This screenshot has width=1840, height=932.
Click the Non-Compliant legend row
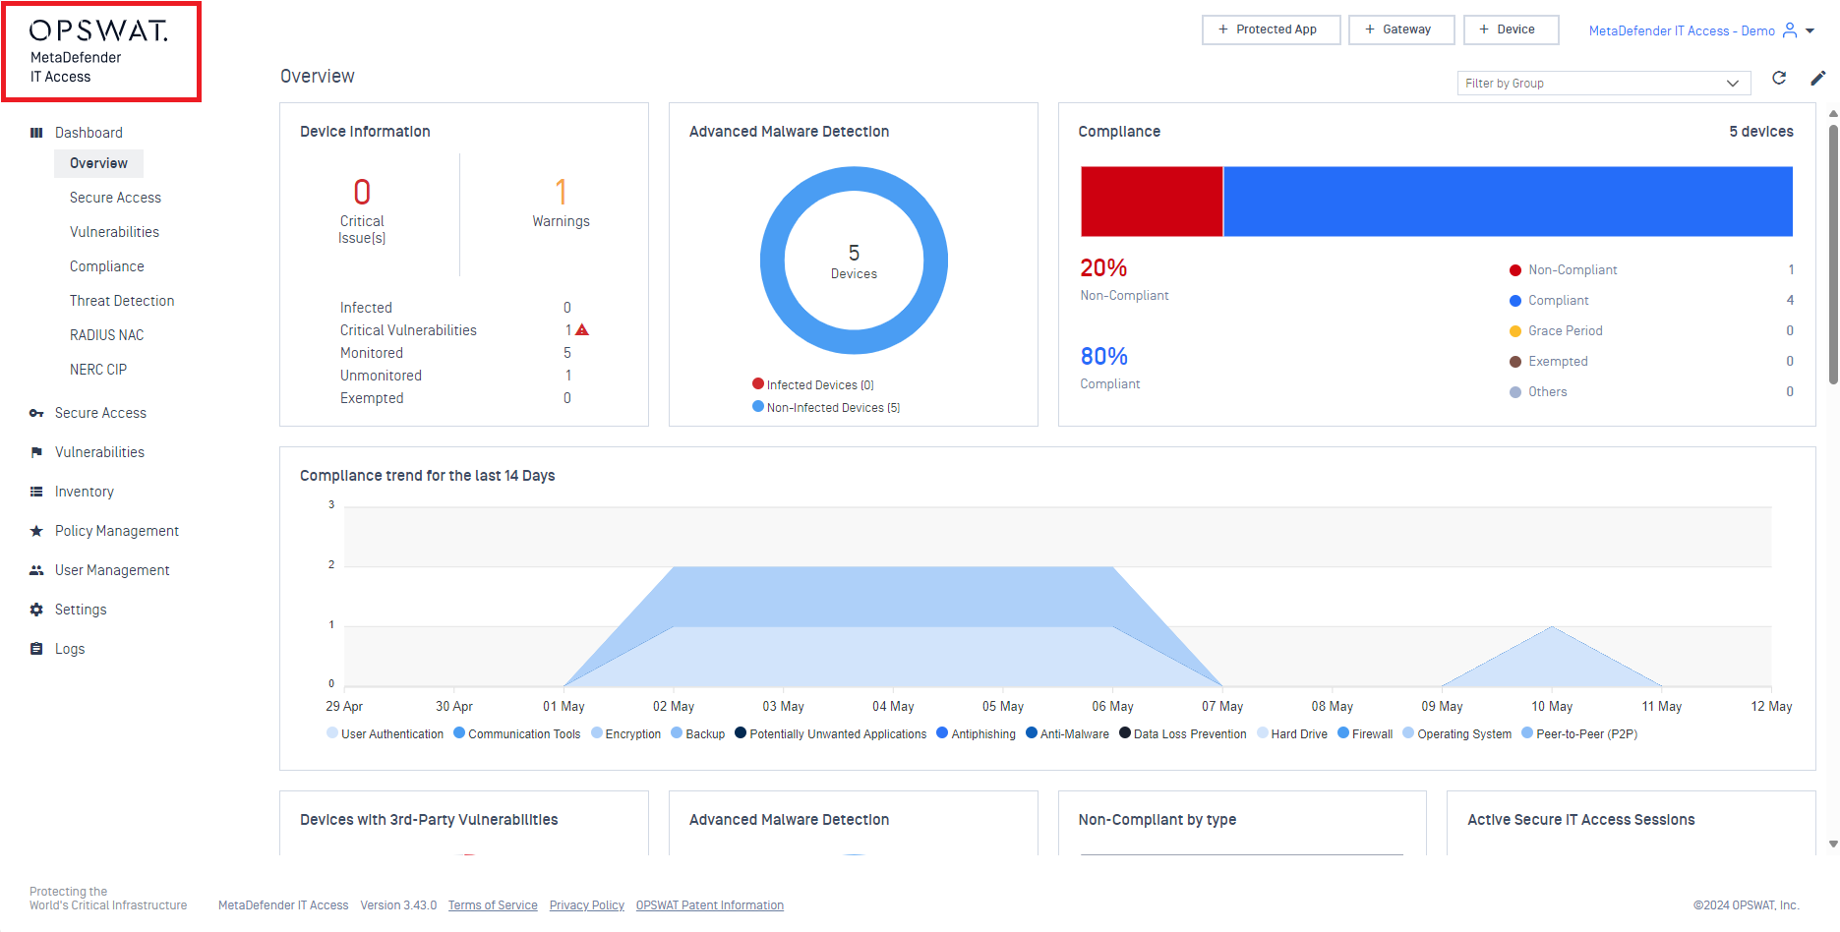[x=1652, y=269]
